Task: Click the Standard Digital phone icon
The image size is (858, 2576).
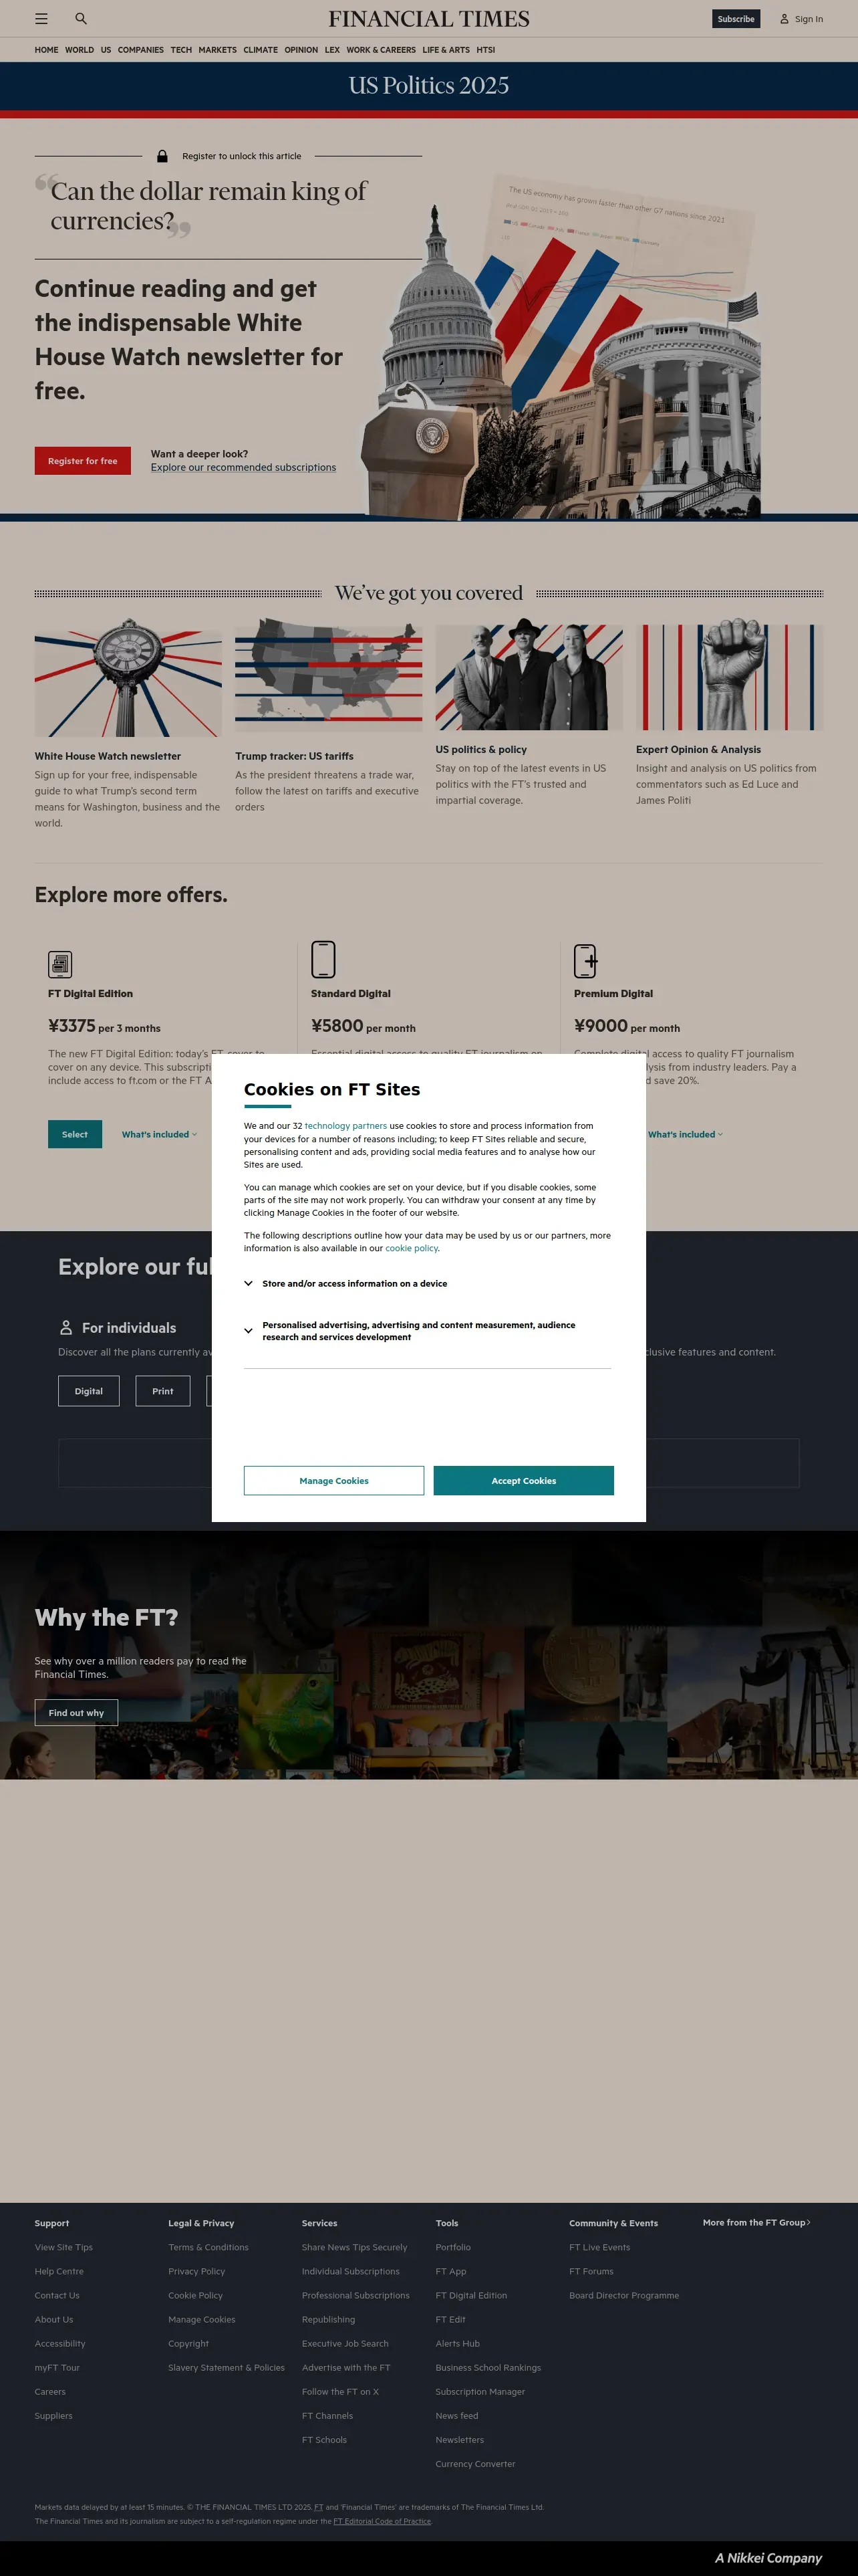Action: 323,959
